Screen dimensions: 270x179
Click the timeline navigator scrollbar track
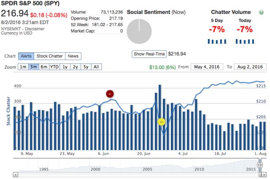pos(138,175)
